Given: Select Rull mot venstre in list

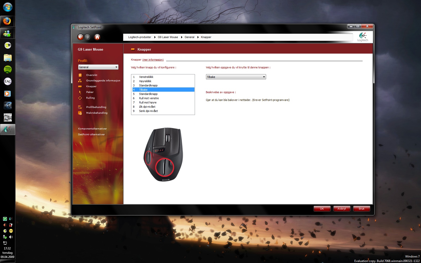Looking at the screenshot, I should 163,98.
